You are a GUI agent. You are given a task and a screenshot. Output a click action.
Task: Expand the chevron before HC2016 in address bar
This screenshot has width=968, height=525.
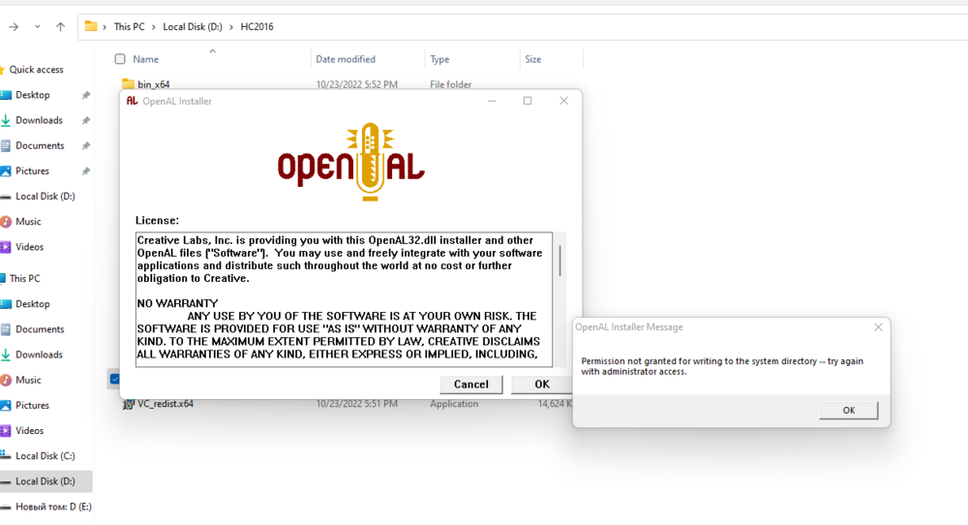pos(231,27)
